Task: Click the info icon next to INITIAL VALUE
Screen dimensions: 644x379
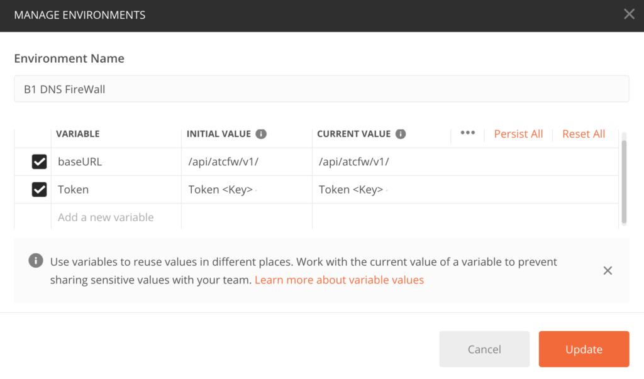Action: (x=261, y=134)
